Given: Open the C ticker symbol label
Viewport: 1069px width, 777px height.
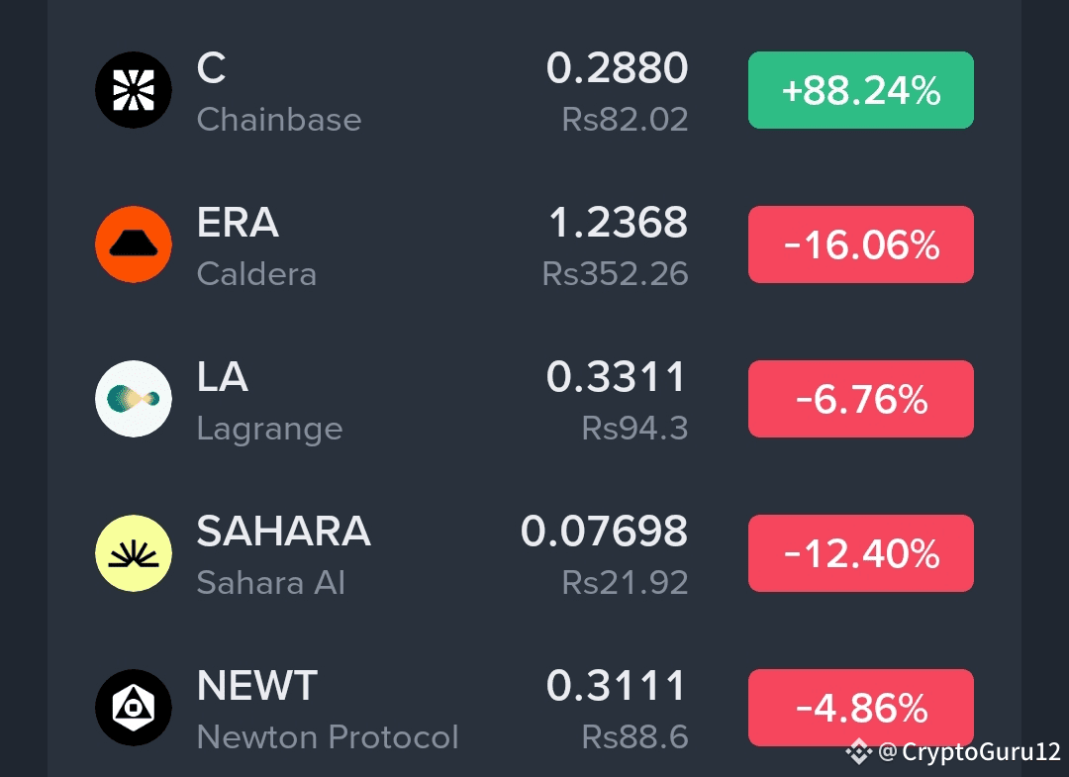Looking at the screenshot, I should [x=212, y=68].
